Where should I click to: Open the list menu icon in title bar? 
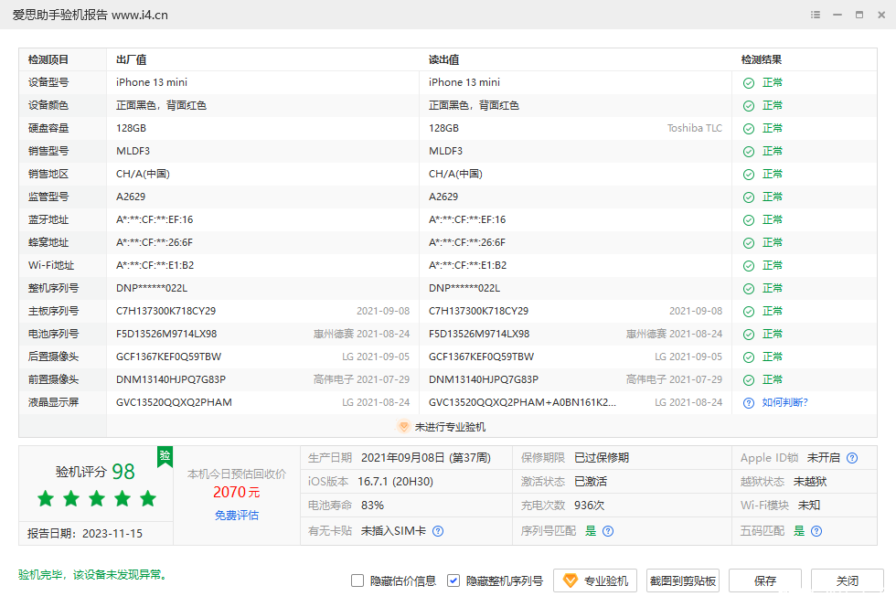(x=816, y=15)
